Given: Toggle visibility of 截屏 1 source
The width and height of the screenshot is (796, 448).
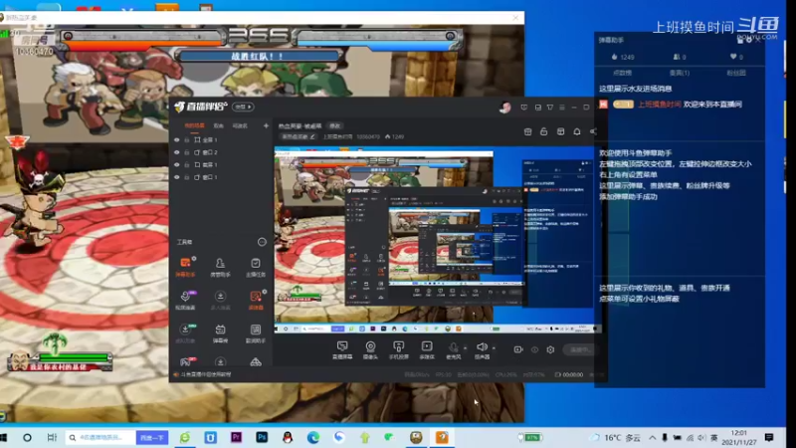Looking at the screenshot, I should click(x=177, y=165).
